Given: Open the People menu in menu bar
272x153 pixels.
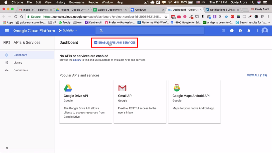Looking at the screenshot, I should (x=93, y=2).
